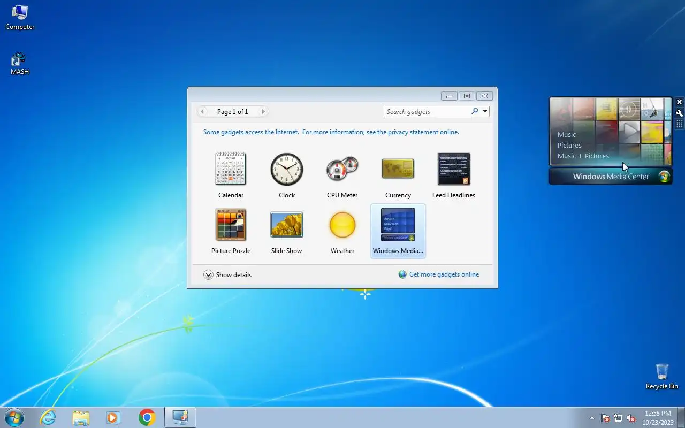Image resolution: width=685 pixels, height=428 pixels.
Task: Open the MASH desktop shortcut
Action: coord(20,63)
